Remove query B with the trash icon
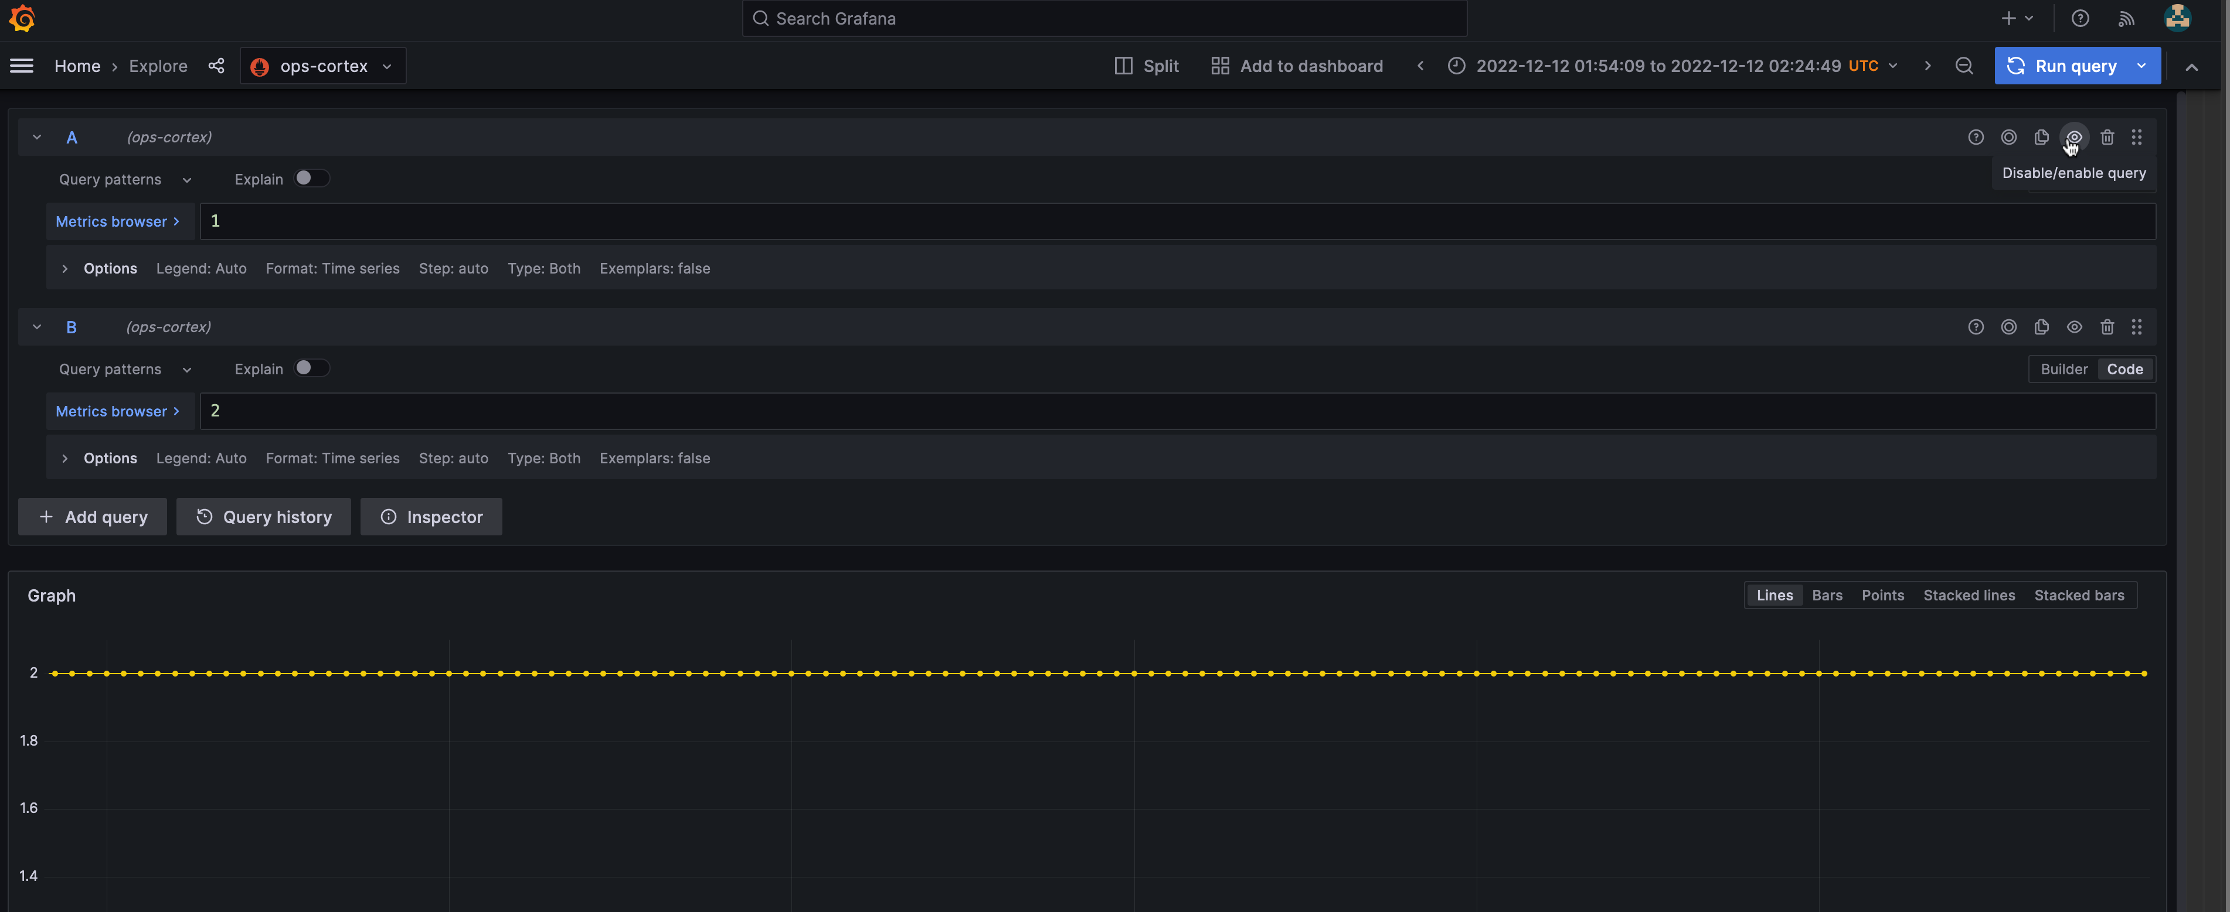The width and height of the screenshot is (2230, 912). tap(2107, 327)
